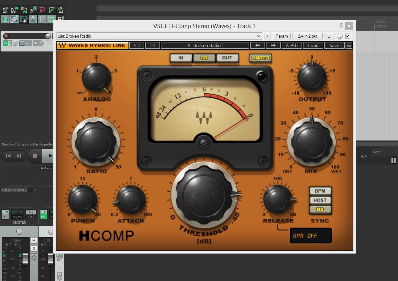Click the Save Project toolbar icon
This screenshot has width=398, height=281.
pyautogui.click(x=24, y=10)
